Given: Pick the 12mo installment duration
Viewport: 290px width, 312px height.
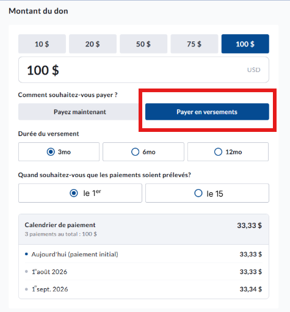Looking at the screenshot, I should 228,152.
